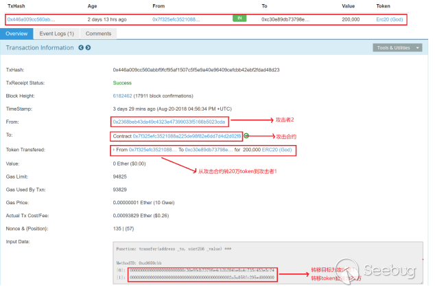Open the Tools & Utilities dropdown
The image size is (435, 290).
click(x=397, y=48)
